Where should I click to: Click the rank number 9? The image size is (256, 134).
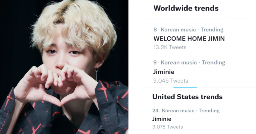155,63
